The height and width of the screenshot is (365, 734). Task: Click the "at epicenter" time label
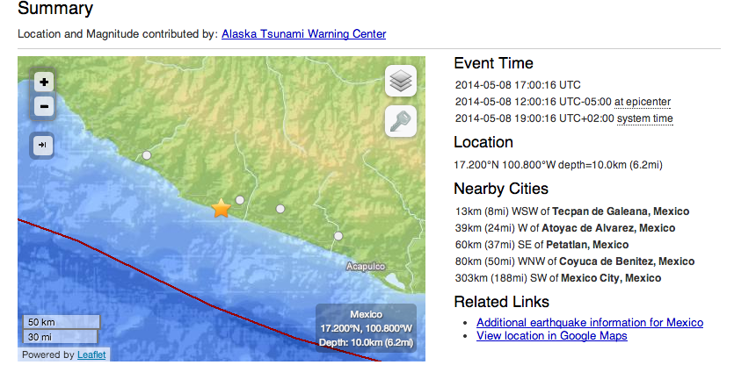pos(643,102)
